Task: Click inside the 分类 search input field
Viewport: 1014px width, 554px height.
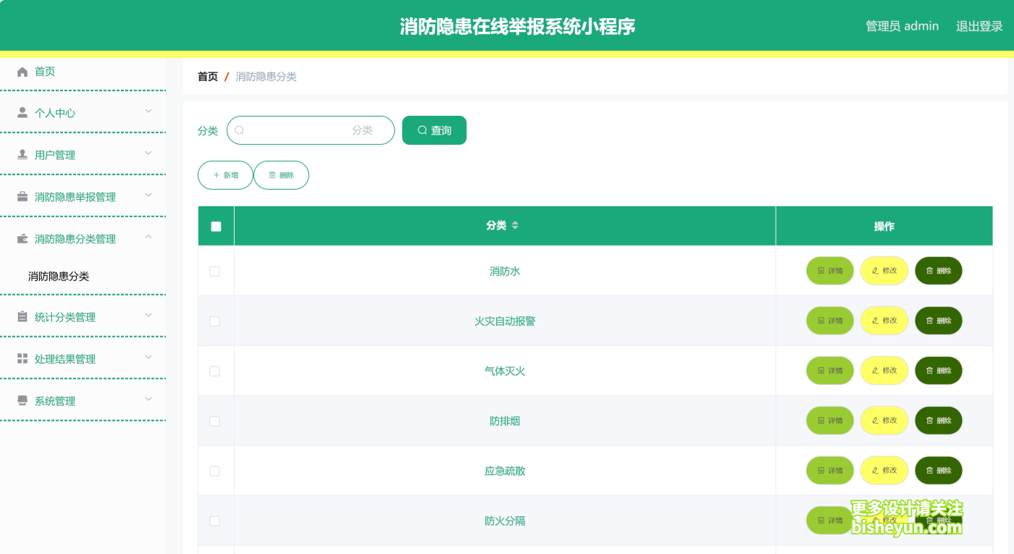Action: click(311, 130)
